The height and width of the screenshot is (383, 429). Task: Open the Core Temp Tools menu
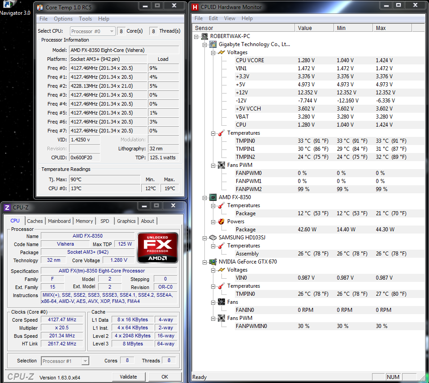point(85,18)
